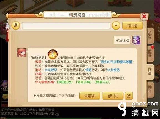
Task: Click the 未解决 button
Action: pyautogui.click(x=90, y=96)
